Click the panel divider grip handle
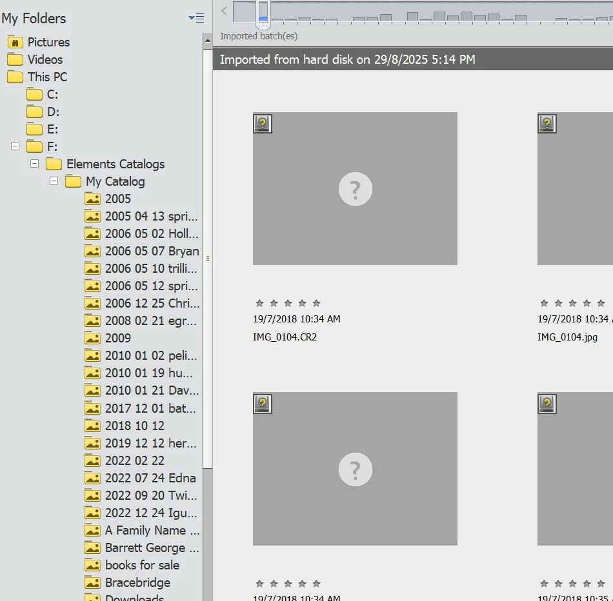The height and width of the screenshot is (601, 613). pos(208,259)
